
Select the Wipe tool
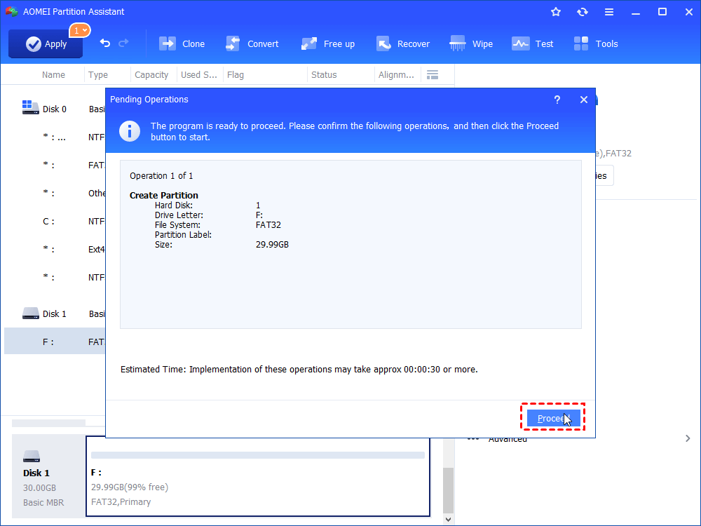[471, 43]
